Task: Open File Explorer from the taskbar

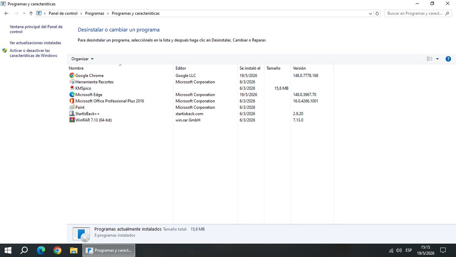Action: (74, 250)
